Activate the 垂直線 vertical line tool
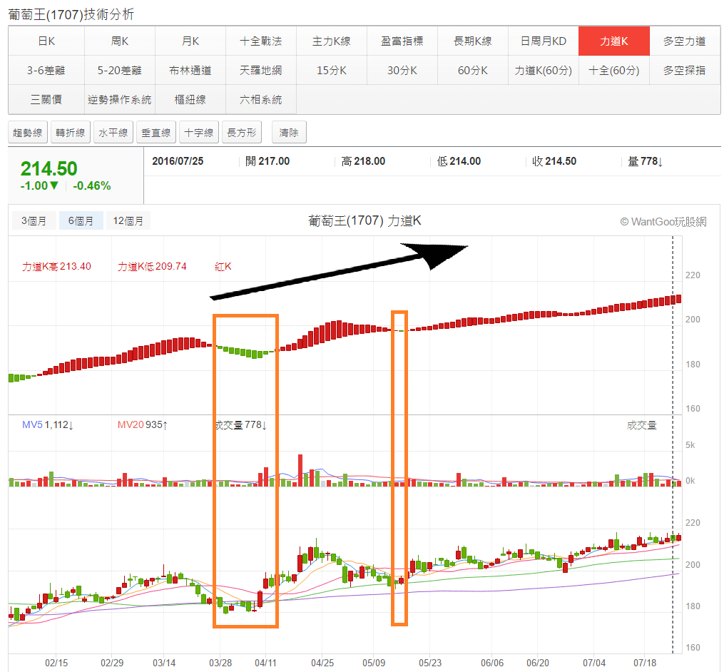724x672 pixels. (x=155, y=132)
